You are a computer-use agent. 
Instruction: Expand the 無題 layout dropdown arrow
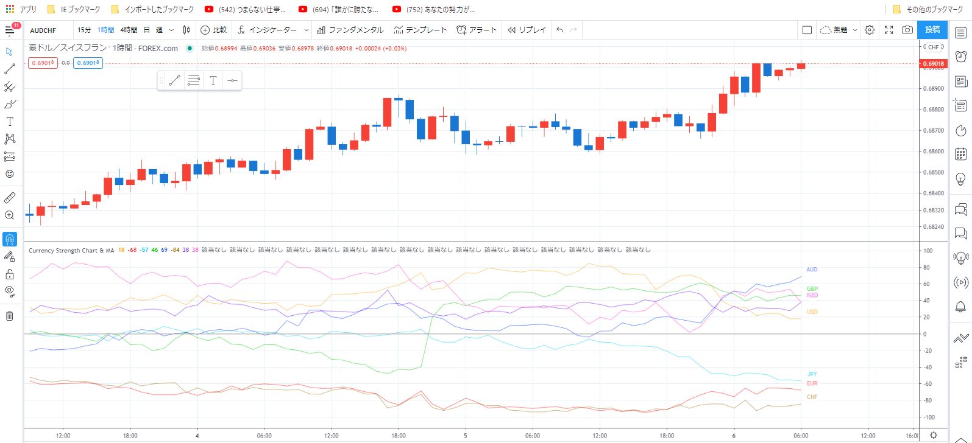pyautogui.click(x=854, y=30)
